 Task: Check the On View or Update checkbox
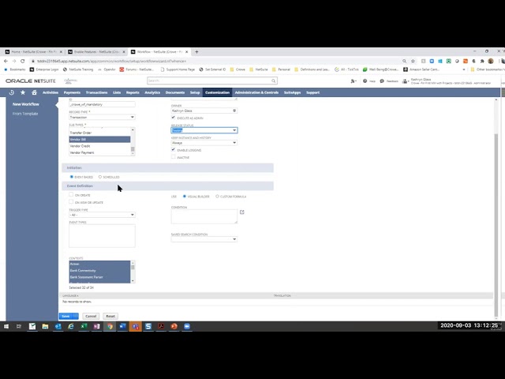coord(71,202)
